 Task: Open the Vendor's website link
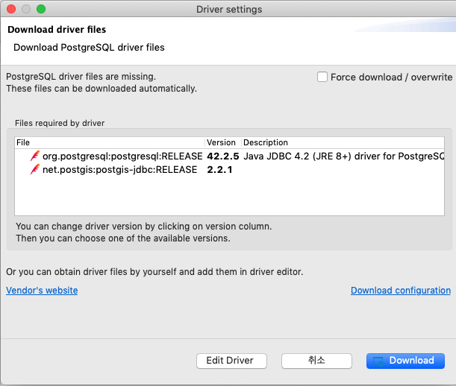coord(42,291)
